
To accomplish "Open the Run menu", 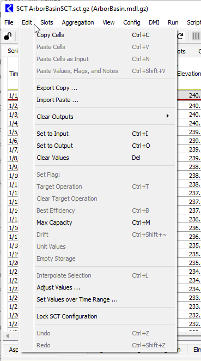I will [173, 22].
